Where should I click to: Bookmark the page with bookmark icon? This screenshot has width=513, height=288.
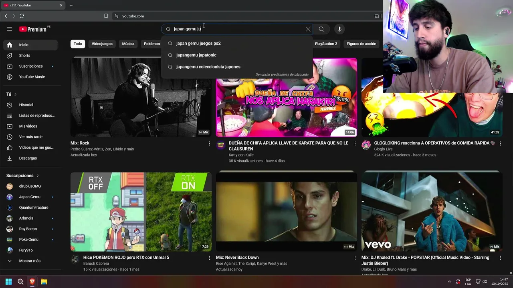click(106, 16)
